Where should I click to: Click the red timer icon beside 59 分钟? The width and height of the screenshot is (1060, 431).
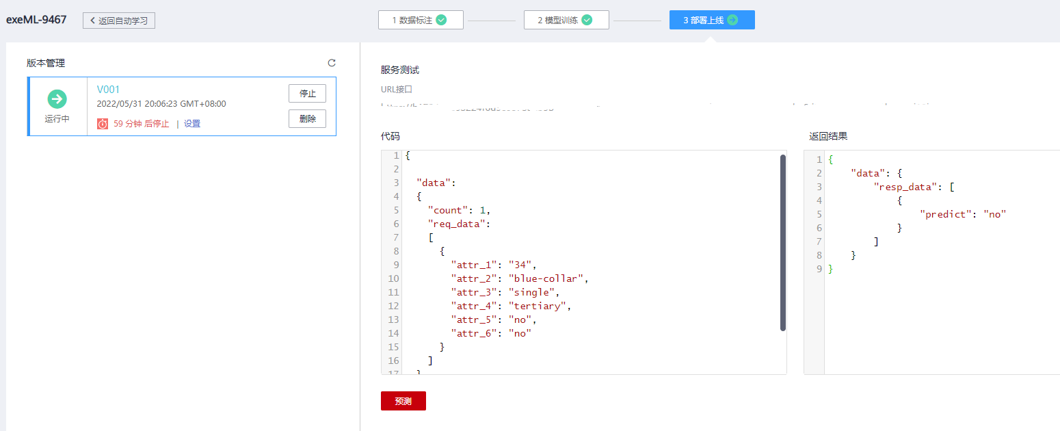click(103, 124)
